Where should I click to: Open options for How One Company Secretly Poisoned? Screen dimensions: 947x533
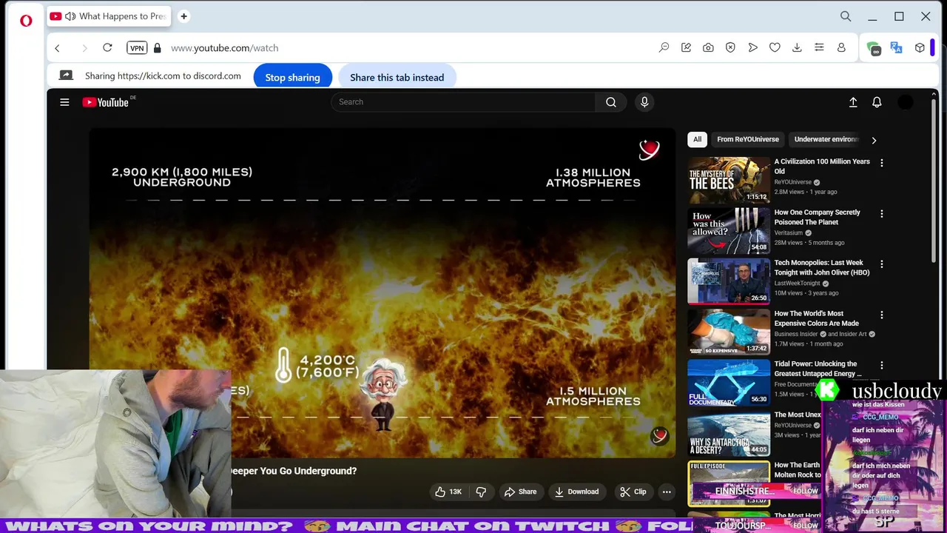point(881,214)
